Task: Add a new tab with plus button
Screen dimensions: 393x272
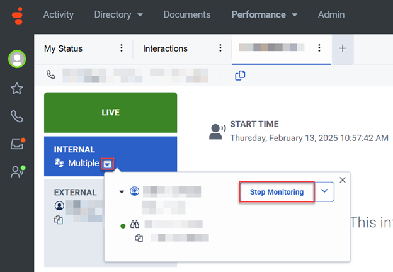Action: [x=343, y=48]
